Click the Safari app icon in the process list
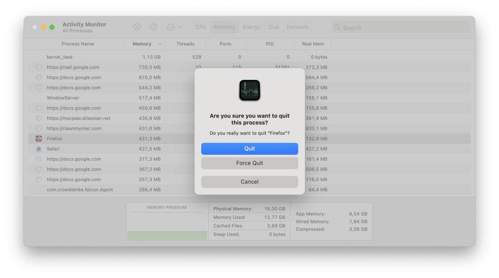 pos(39,149)
